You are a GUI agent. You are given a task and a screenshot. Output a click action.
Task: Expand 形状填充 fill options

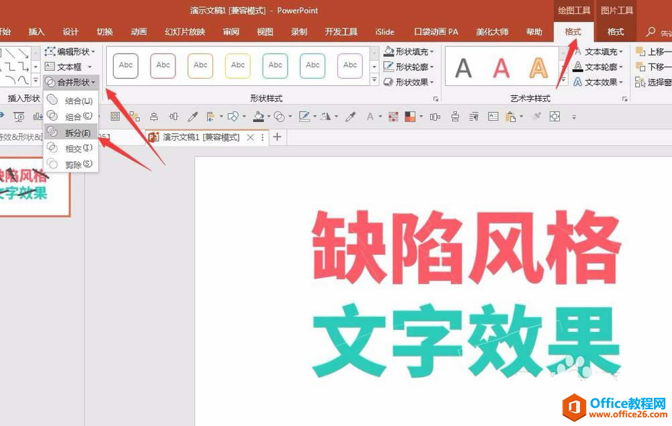click(409, 52)
